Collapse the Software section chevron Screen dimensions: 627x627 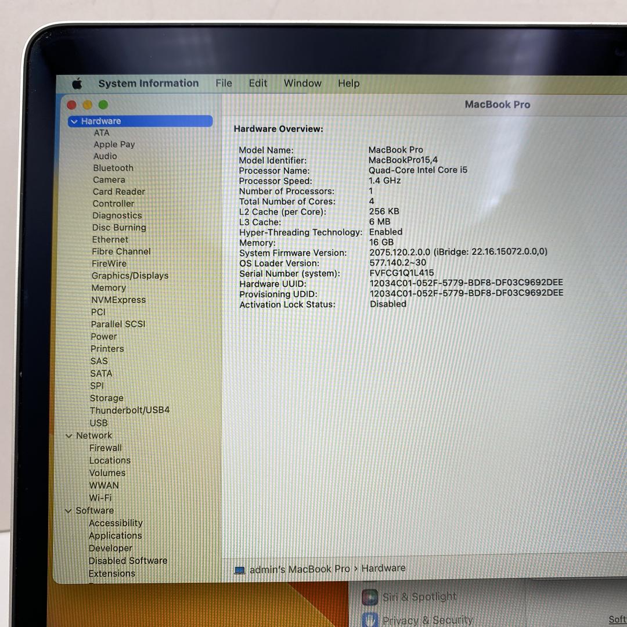point(69,511)
